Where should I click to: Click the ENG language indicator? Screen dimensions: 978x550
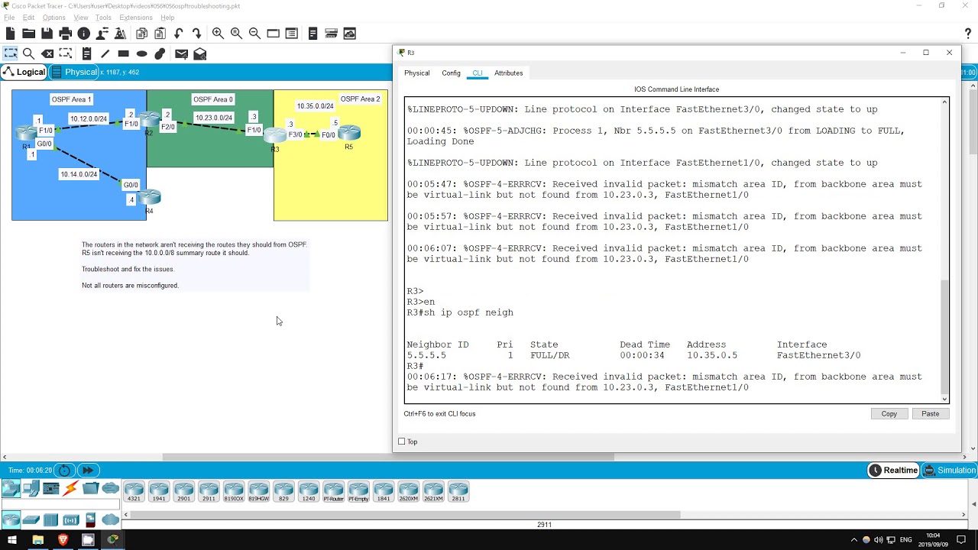[x=906, y=540]
